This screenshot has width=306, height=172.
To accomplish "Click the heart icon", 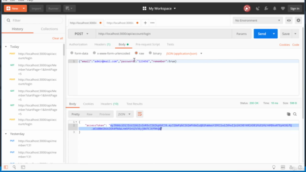I will coord(283,9).
